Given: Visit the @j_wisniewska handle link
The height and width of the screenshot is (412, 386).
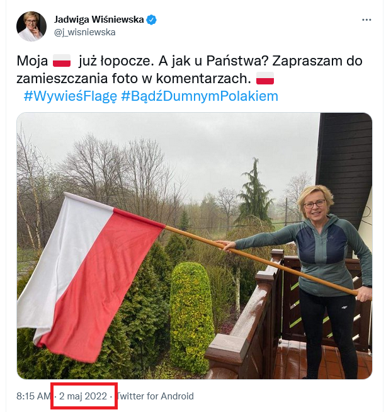Looking at the screenshot, I should 85,32.
